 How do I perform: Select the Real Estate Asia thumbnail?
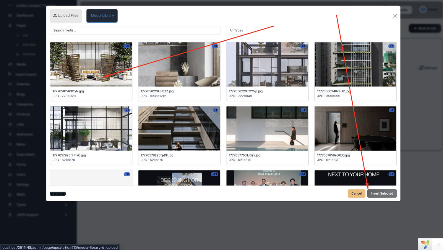[267, 178]
